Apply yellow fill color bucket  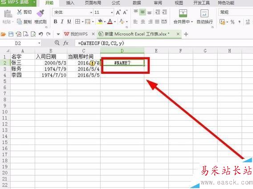click(x=100, y=21)
